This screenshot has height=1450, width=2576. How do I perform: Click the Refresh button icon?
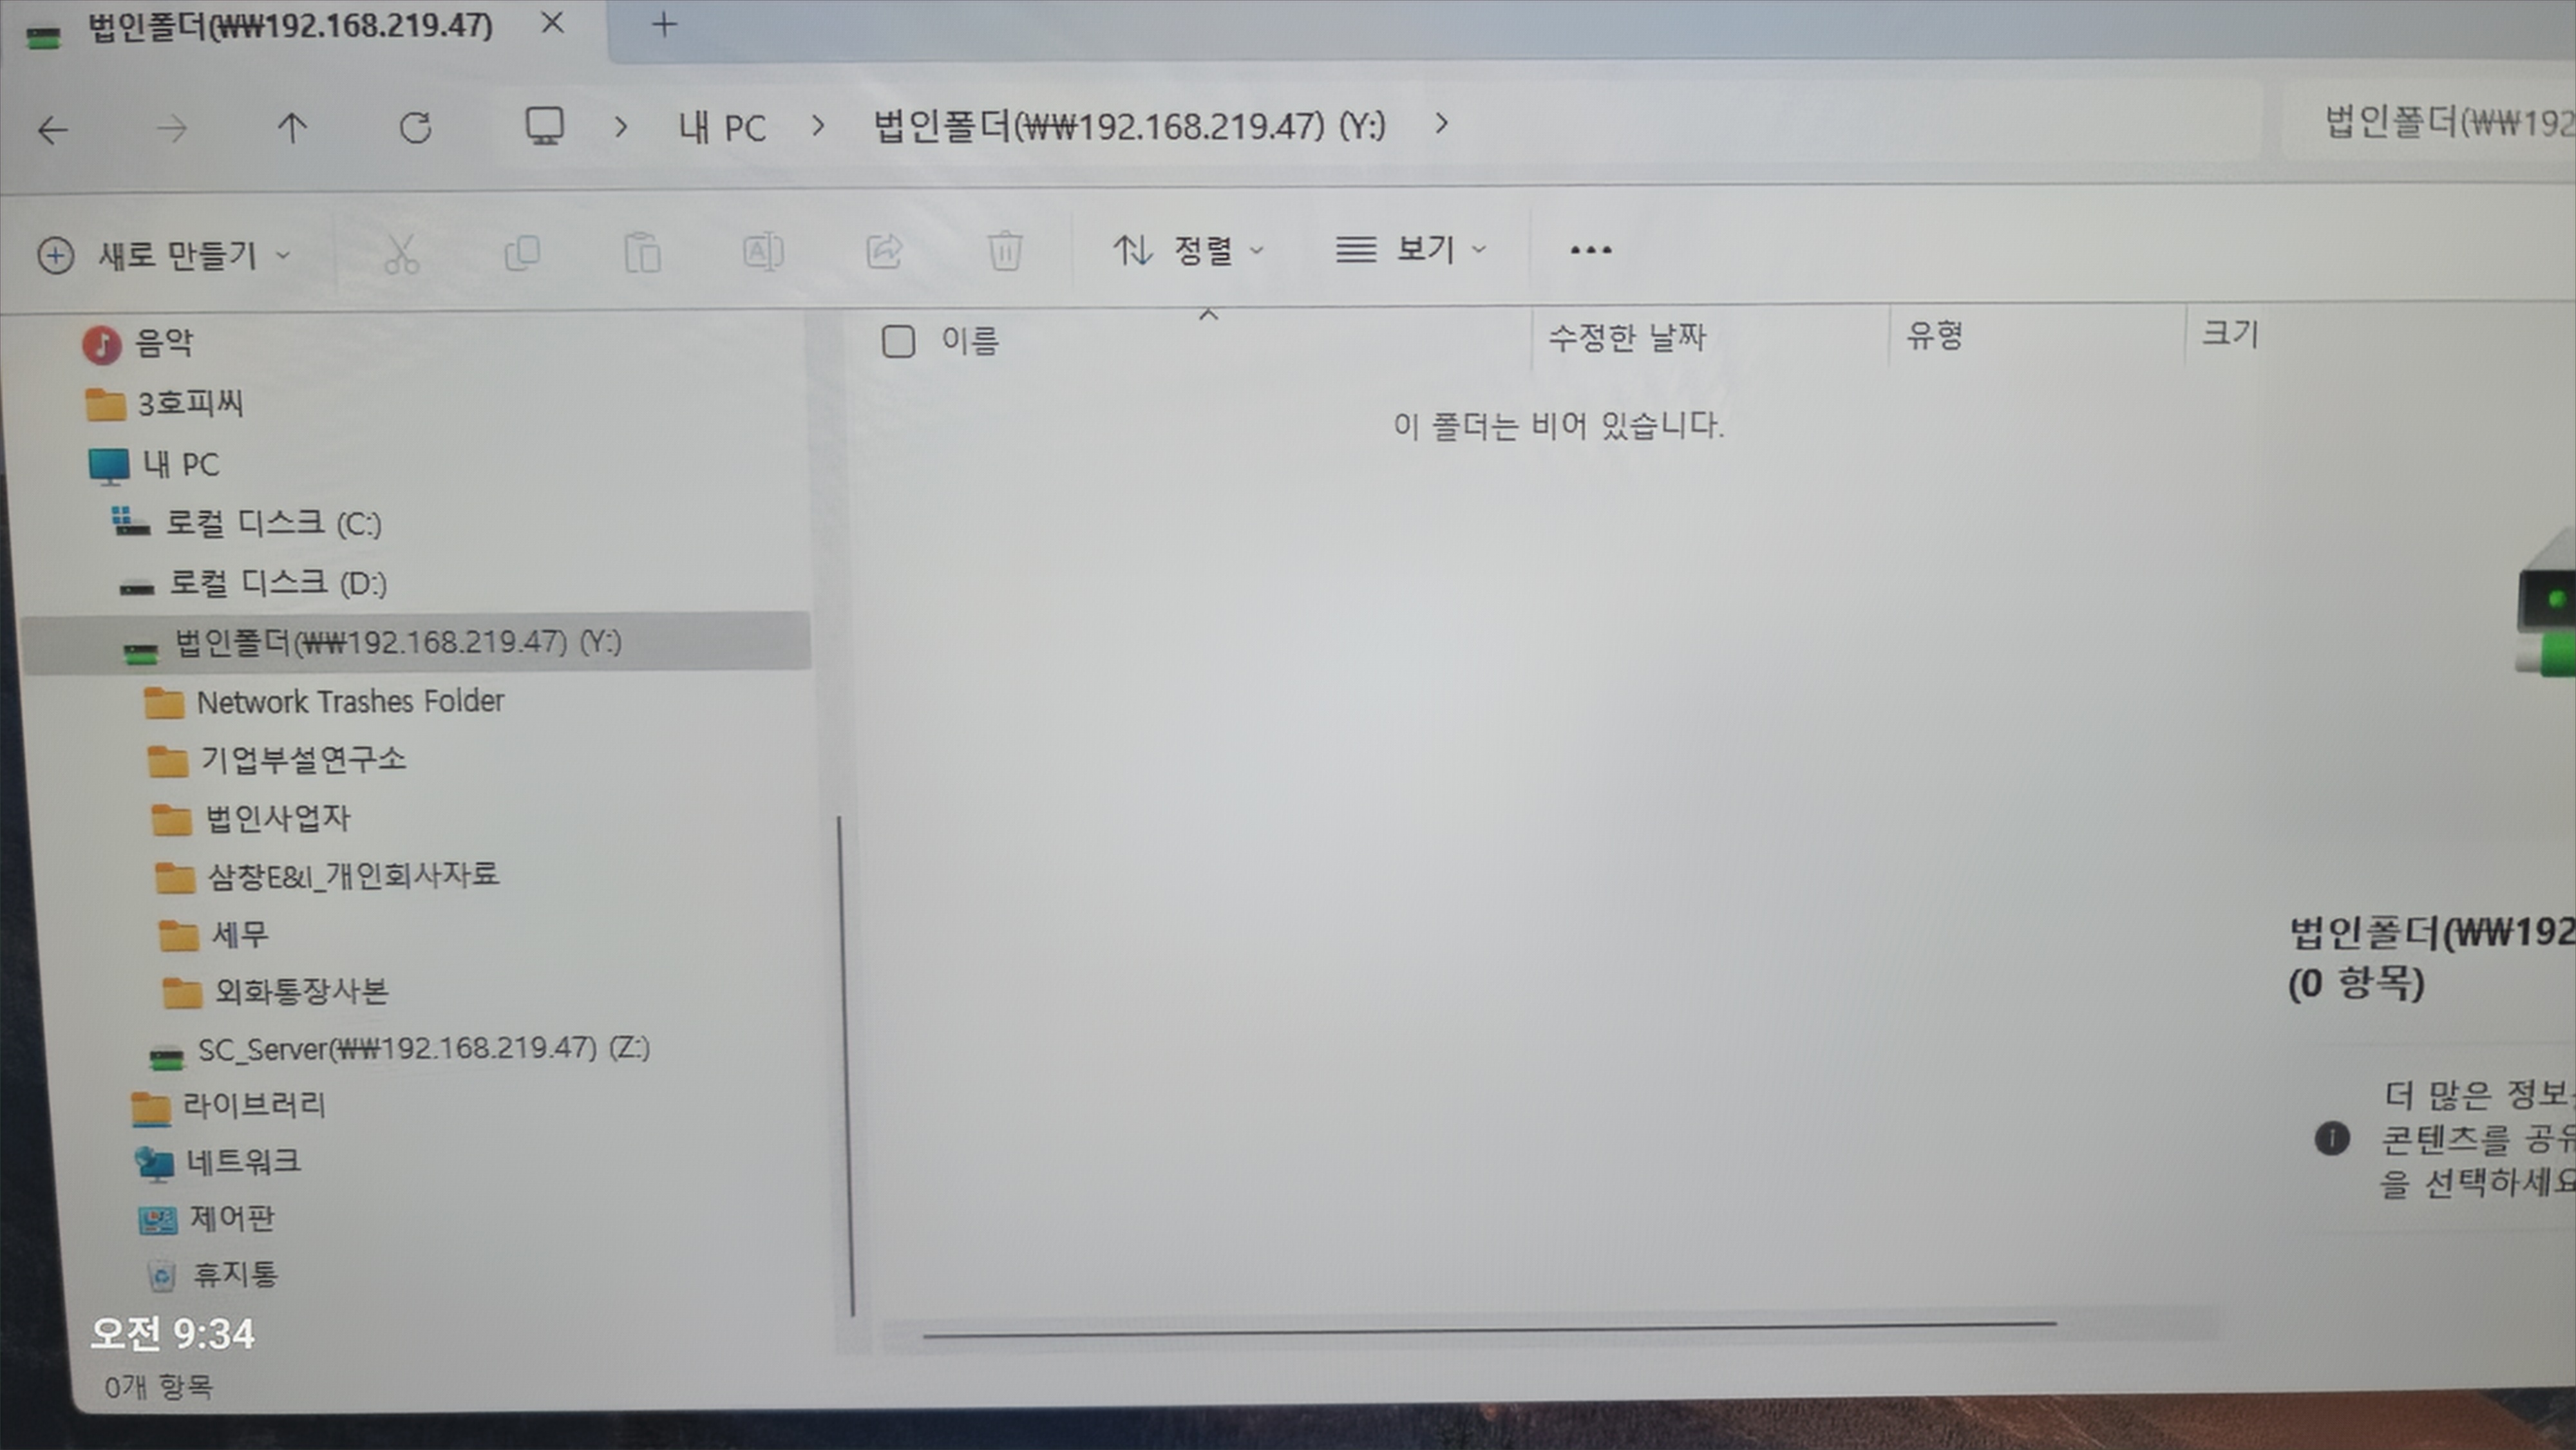pyautogui.click(x=415, y=128)
